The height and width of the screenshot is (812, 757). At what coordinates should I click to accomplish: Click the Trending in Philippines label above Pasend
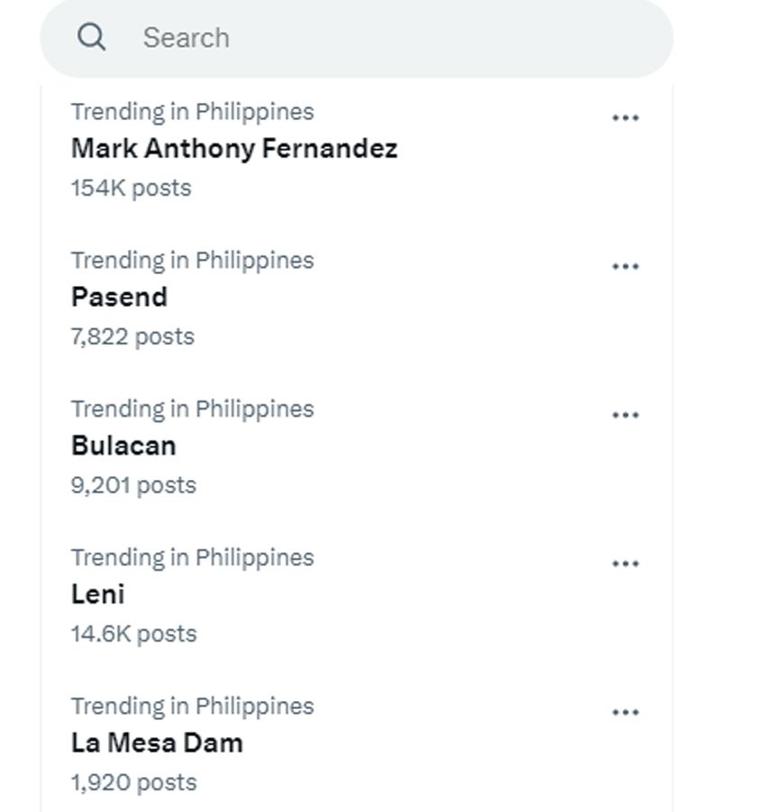pos(192,260)
